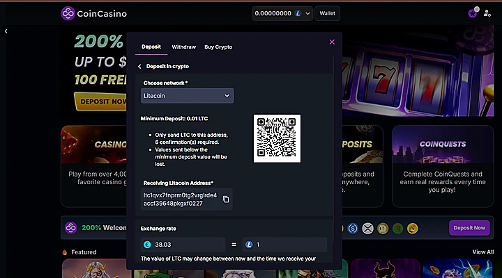Click the XRP coin icon
Image resolution: width=502 pixels, height=278 pixels.
pyautogui.click(x=367, y=228)
